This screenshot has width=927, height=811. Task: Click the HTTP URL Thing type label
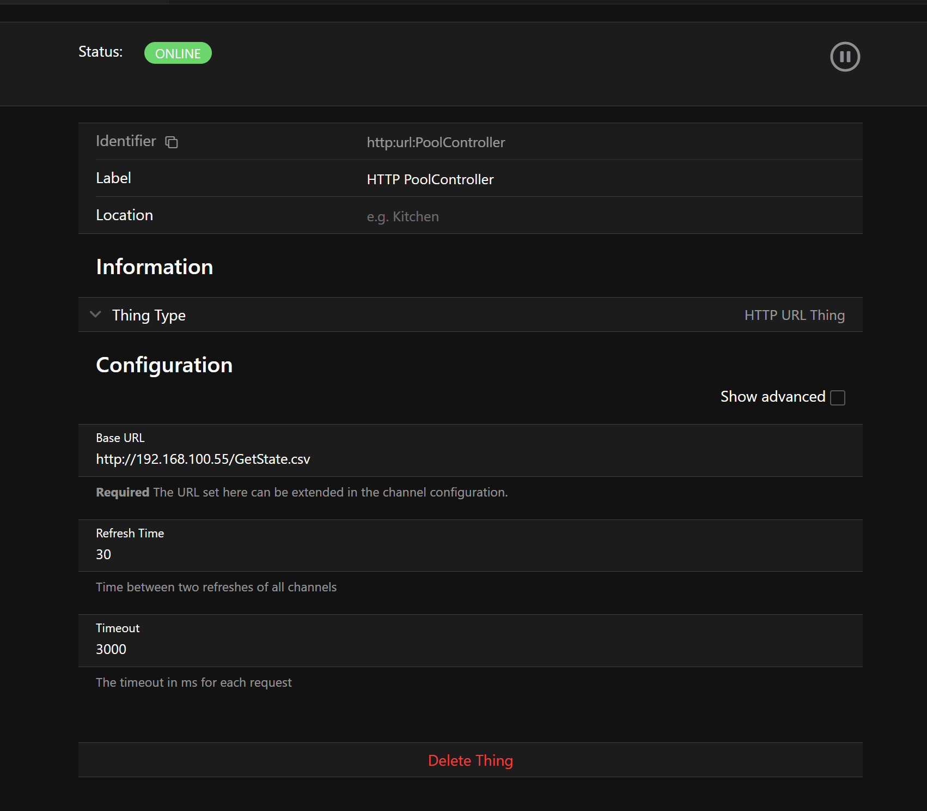[x=794, y=315]
